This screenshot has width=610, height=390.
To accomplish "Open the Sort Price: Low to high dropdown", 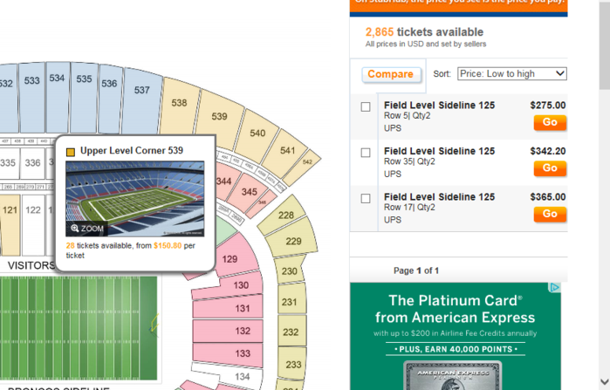I will tap(512, 74).
